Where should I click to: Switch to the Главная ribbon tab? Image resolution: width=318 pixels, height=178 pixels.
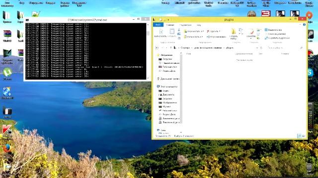[170, 25]
